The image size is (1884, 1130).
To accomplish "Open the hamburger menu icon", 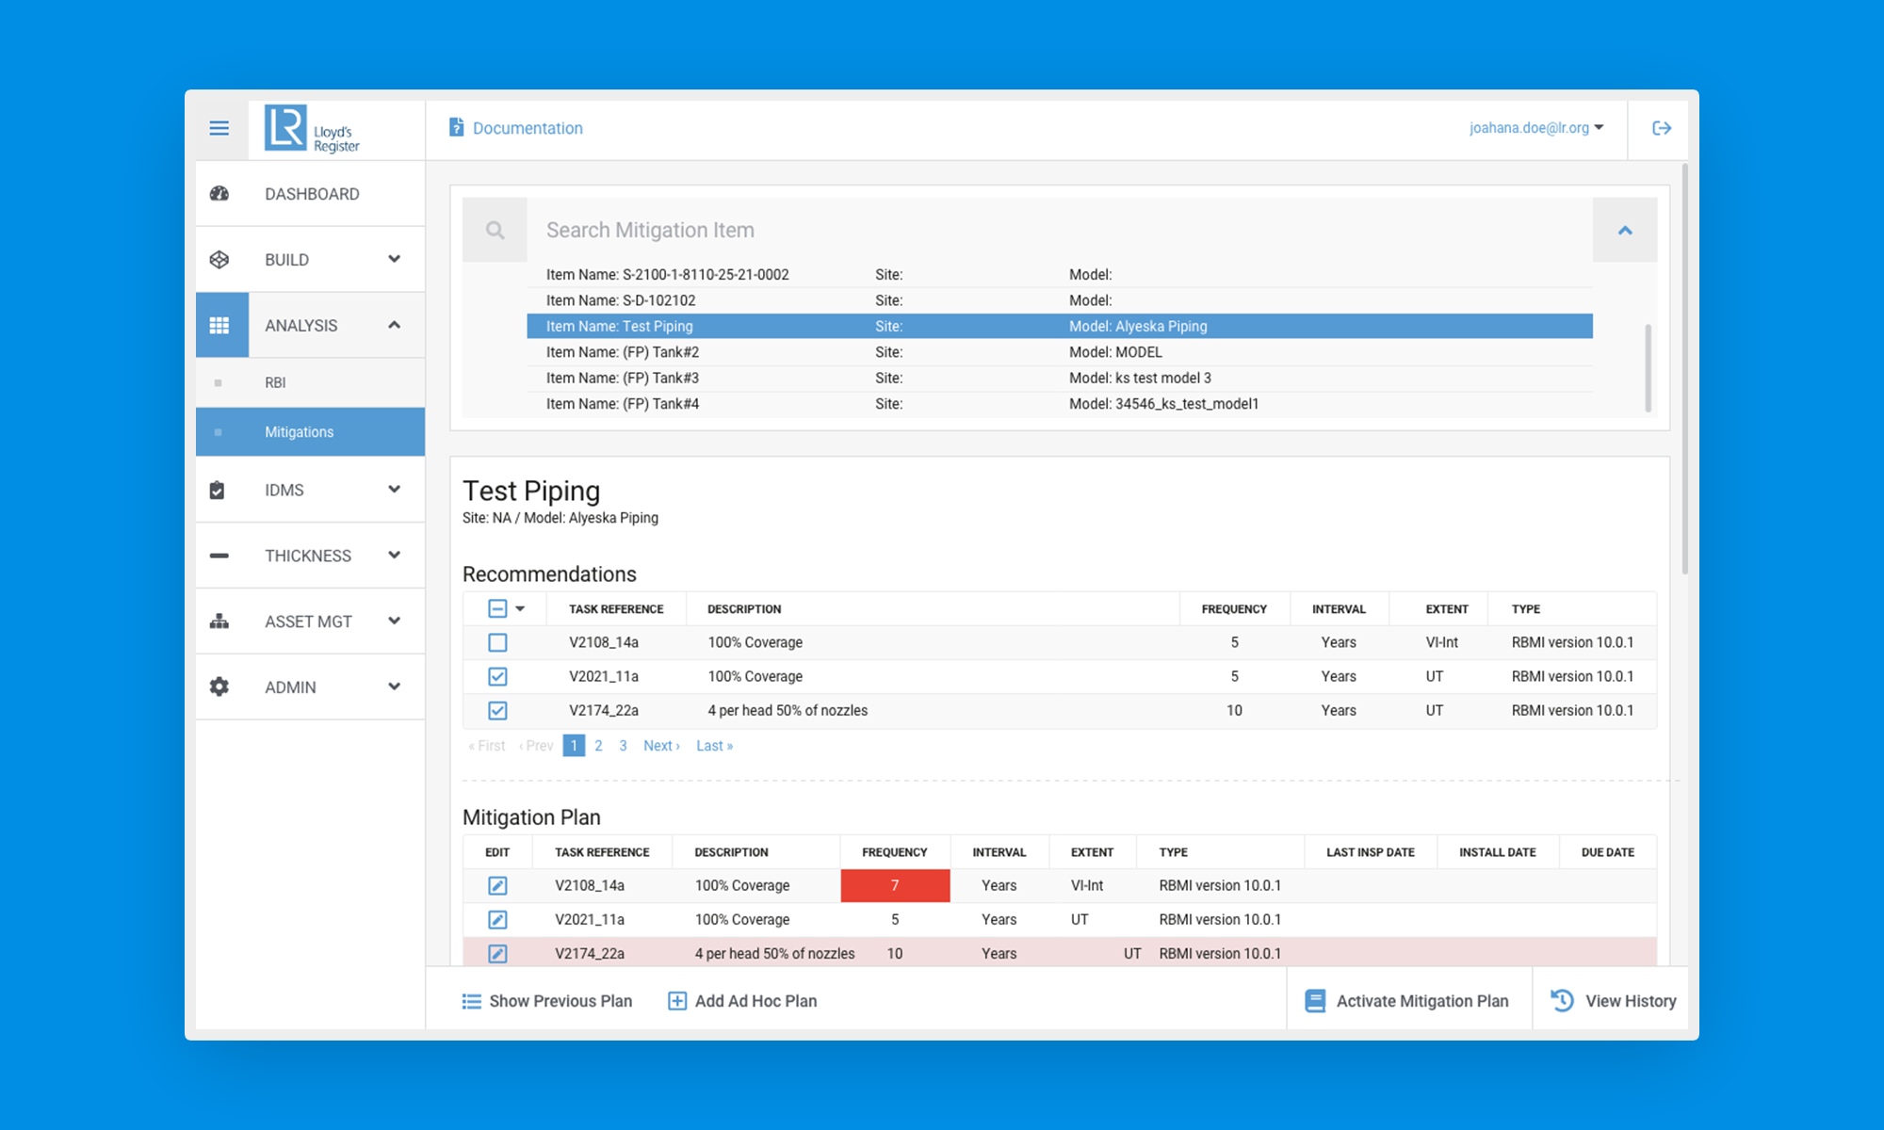I will (x=219, y=128).
